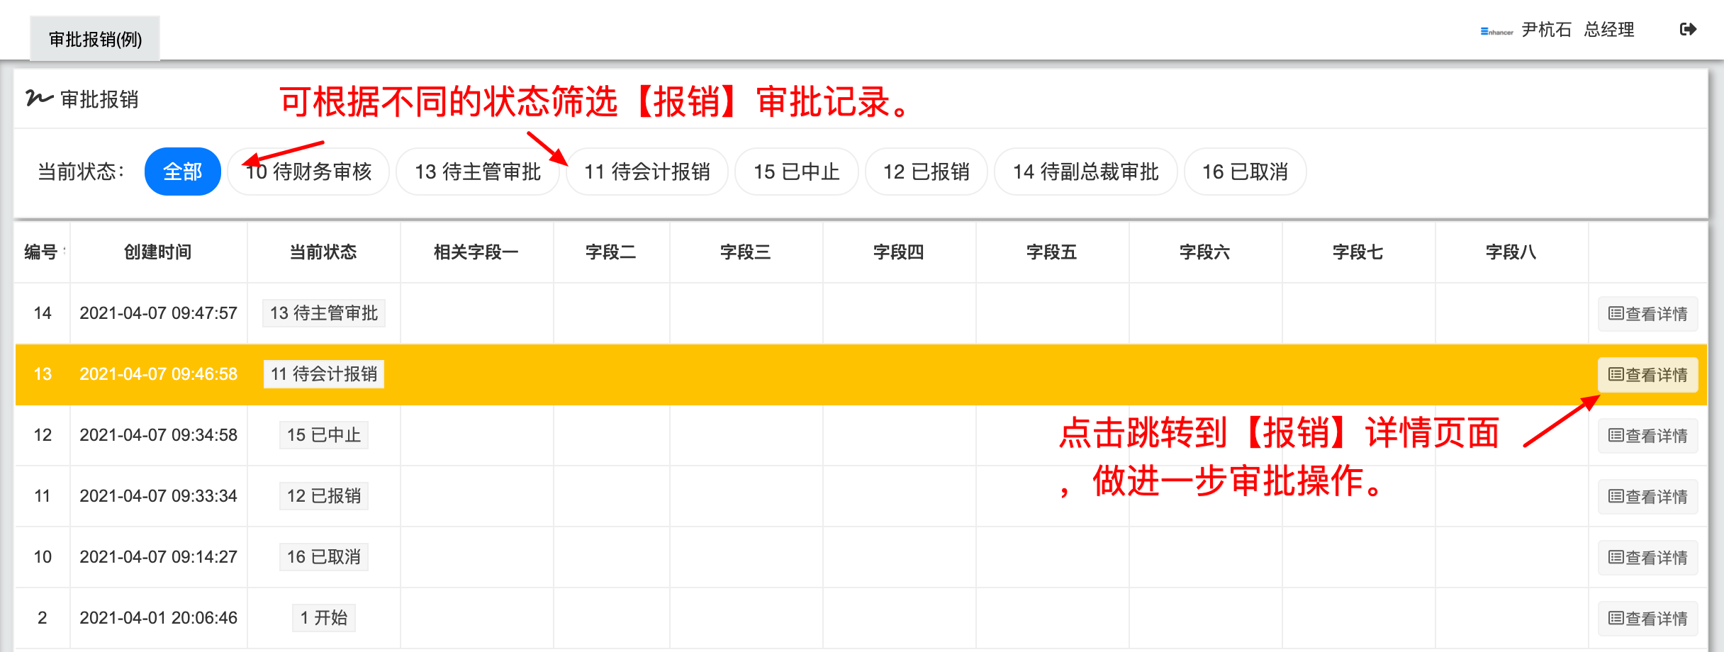Sort table by 编号 column header
The height and width of the screenshot is (652, 1724).
(x=42, y=252)
